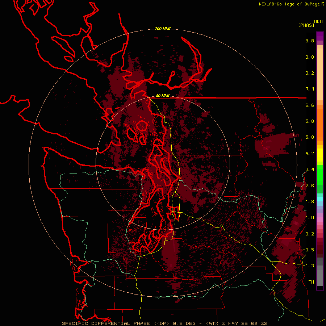Click the purple top segment of color scale
Screen dimensions: 326x326
coord(320,36)
